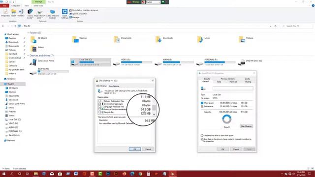Select the VIDEO (D:) drive
315x177 pixels.
pyautogui.click(x=132, y=62)
